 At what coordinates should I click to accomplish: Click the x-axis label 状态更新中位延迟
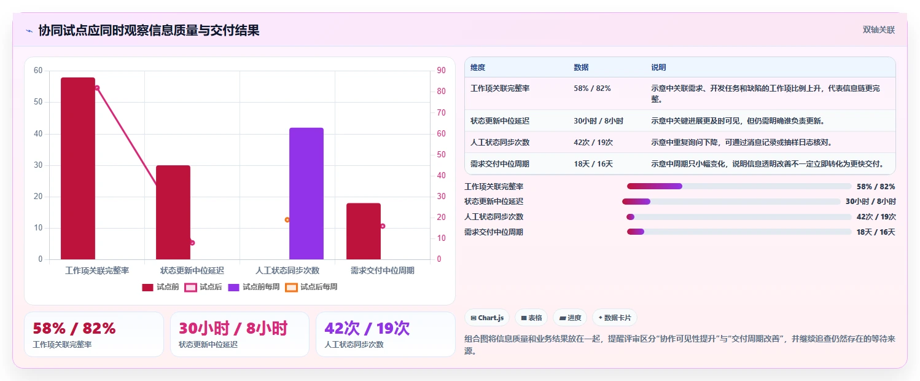tap(192, 270)
